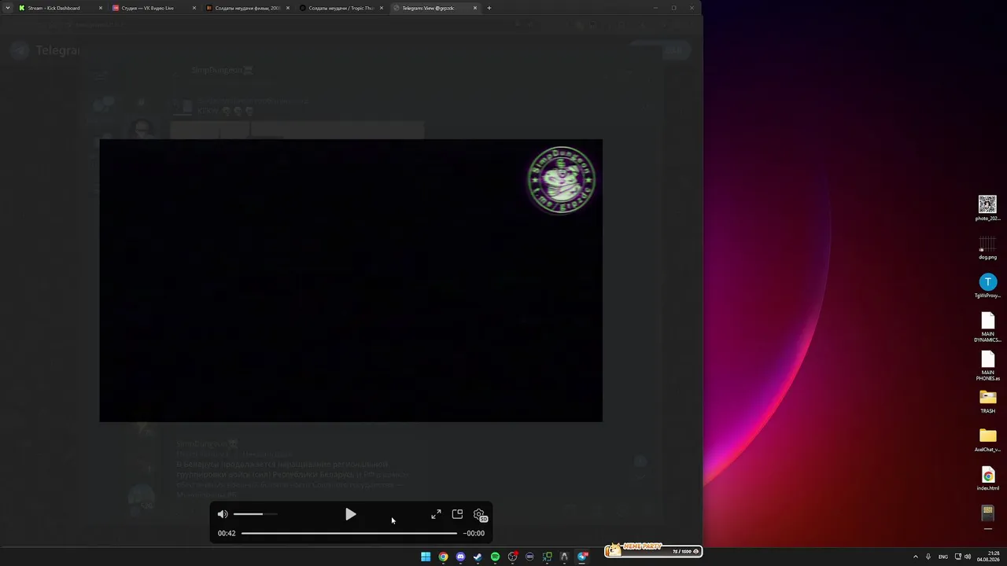Open video quality settings gear
Viewport: 1007px width, 566px height.
click(479, 514)
